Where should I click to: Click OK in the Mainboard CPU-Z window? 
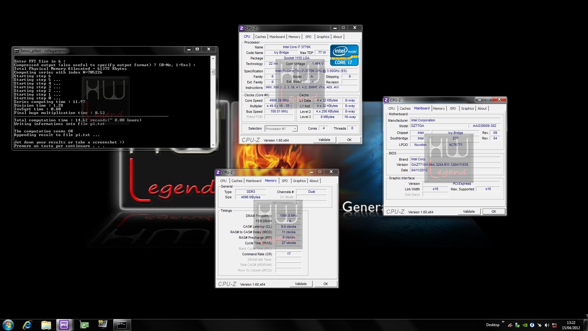pyautogui.click(x=494, y=211)
